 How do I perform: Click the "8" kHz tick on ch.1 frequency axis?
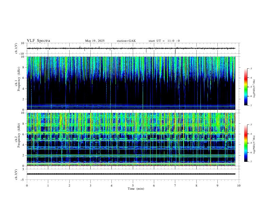24,67
